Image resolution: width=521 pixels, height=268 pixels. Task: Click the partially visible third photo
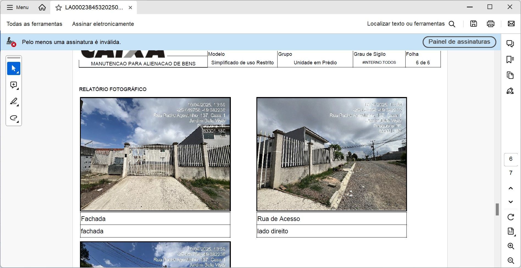155,255
